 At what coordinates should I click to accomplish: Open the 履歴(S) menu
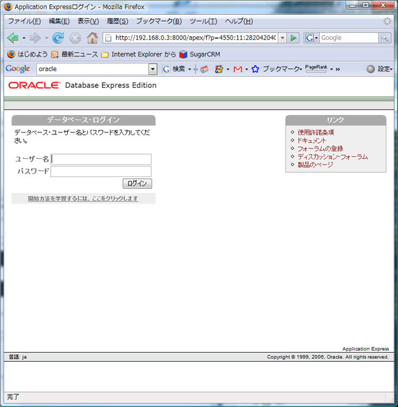click(117, 22)
